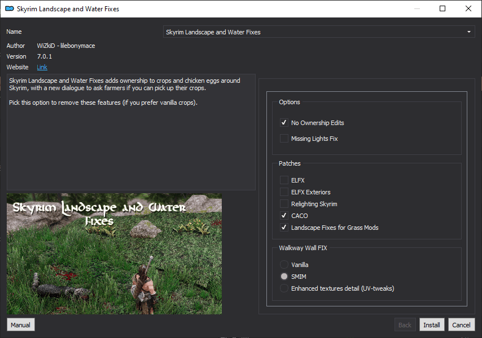Screen dimensions: 482x338
Task: Click the installer icon in title bar
Action: point(10,8)
